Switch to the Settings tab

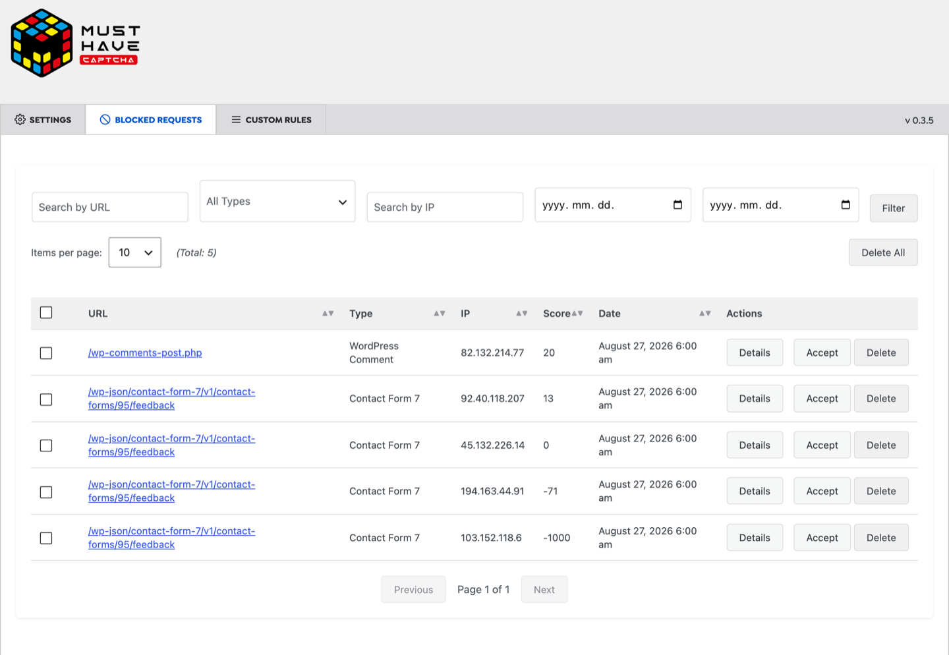(x=43, y=119)
